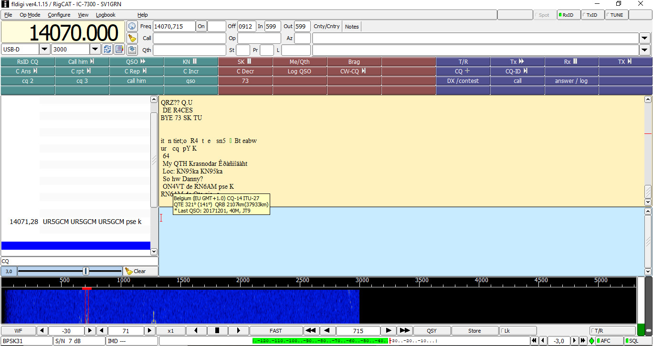
Task: Click the broom Clear button below the signal browser
Action: coord(140,271)
